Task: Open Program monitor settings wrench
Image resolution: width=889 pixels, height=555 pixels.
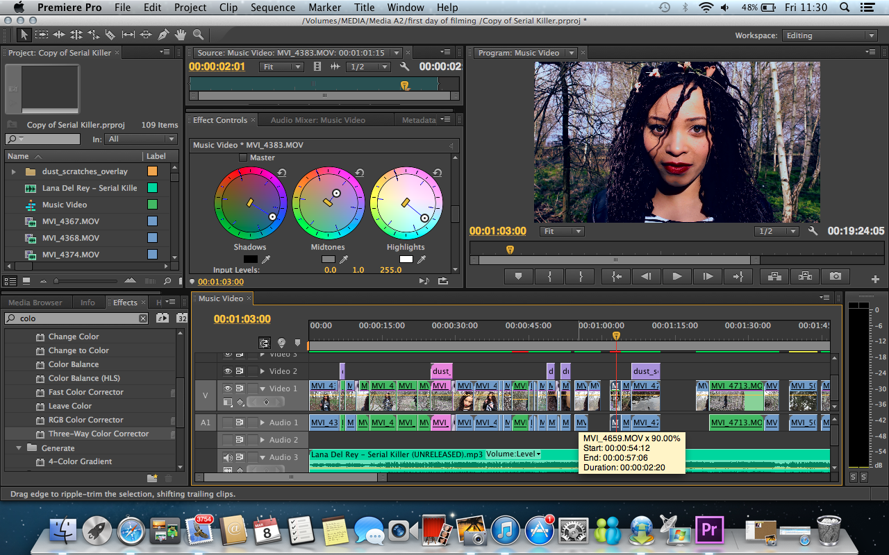Action: 813,231
